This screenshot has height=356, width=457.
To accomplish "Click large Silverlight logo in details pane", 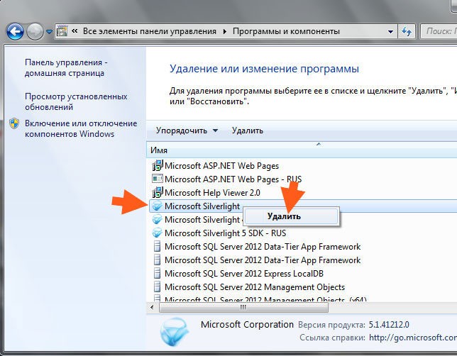I will [x=175, y=331].
